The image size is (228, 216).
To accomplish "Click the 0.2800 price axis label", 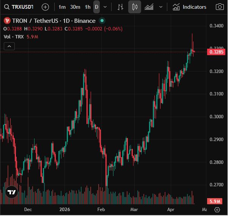I will 216,162.
